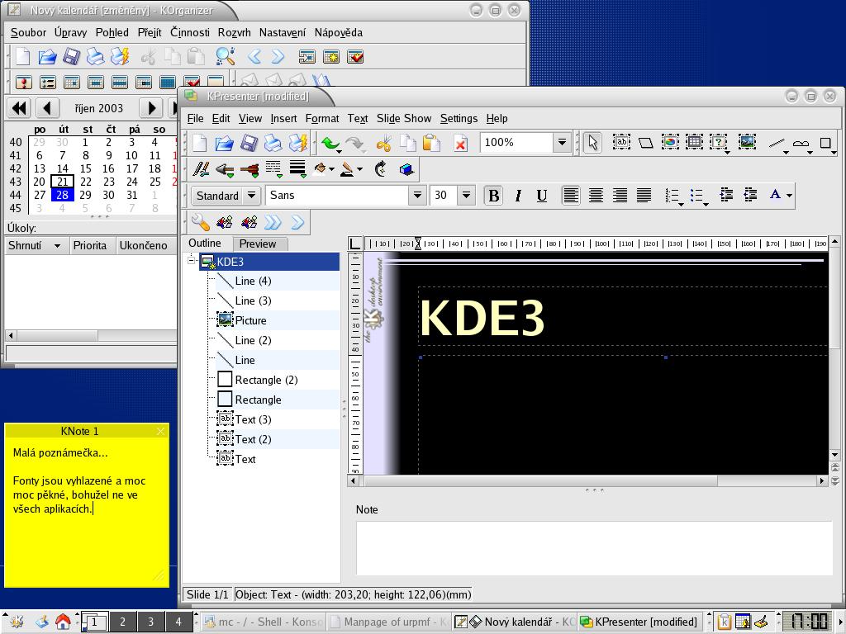Click Klipper clipboard tray icon
The width and height of the screenshot is (846, 634).
(724, 622)
